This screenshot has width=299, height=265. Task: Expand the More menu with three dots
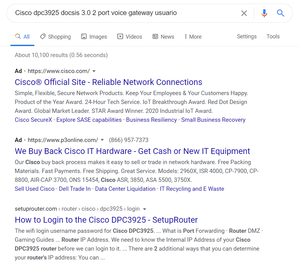[193, 37]
